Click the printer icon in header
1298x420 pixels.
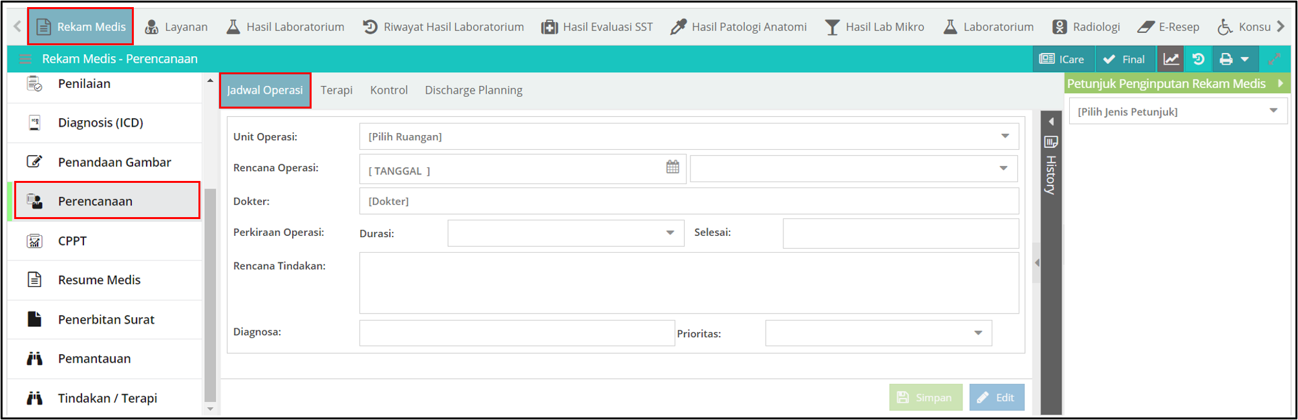coord(1226,59)
